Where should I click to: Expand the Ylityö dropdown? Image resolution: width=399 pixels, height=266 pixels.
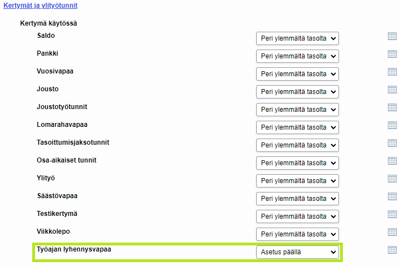tap(297, 181)
